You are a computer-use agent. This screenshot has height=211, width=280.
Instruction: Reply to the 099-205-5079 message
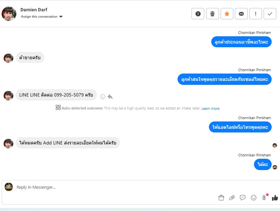[x=110, y=97]
